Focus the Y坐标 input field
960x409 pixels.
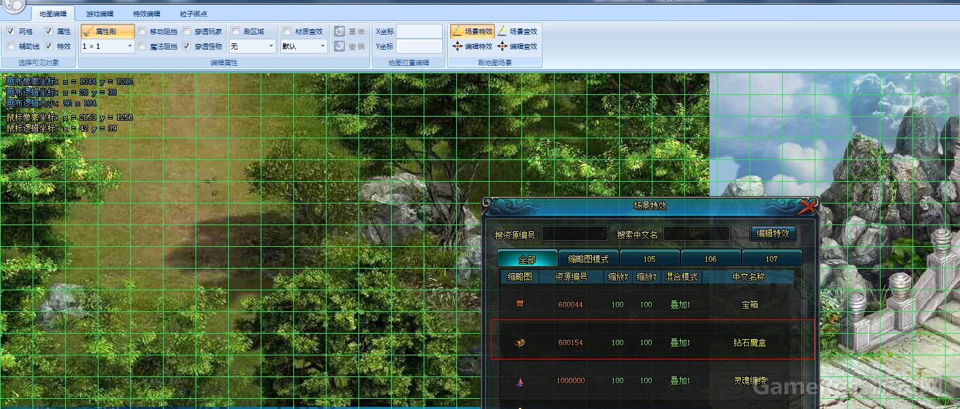[x=419, y=46]
